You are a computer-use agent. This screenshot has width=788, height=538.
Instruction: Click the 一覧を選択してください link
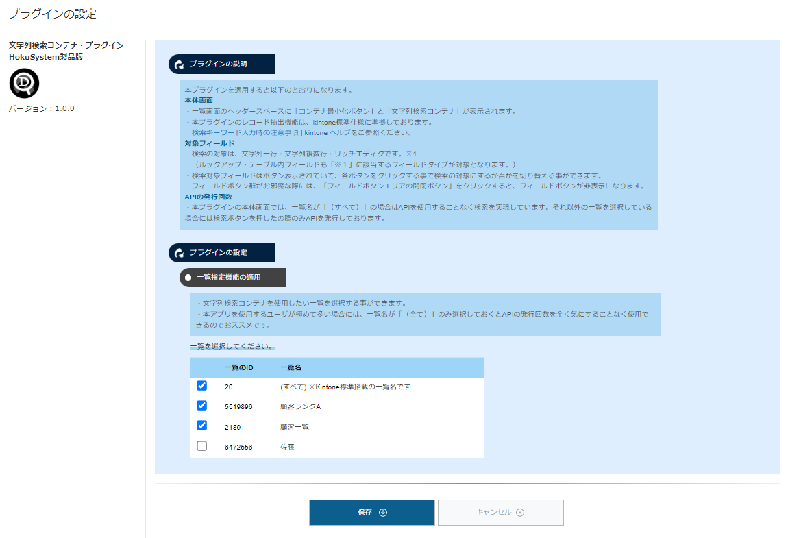(232, 347)
